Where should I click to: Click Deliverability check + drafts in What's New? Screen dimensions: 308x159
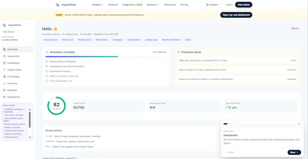point(14,119)
